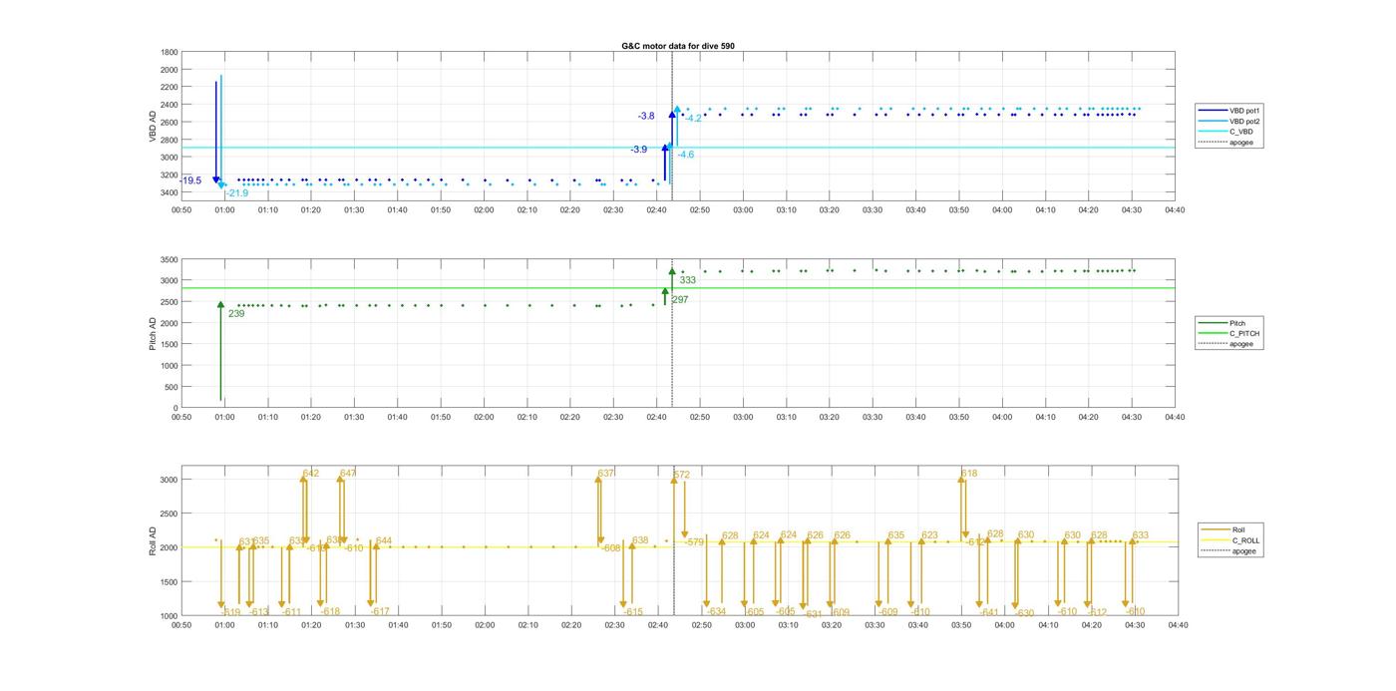Click the 'Pitch AD' y-axis label
This screenshot has width=1396, height=691.
(154, 333)
